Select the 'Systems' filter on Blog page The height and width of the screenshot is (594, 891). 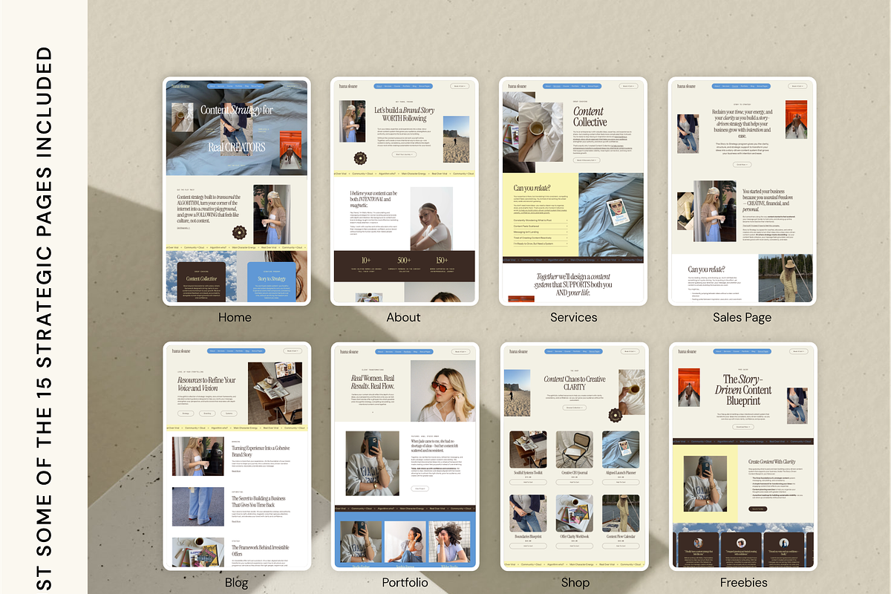pyautogui.click(x=229, y=413)
